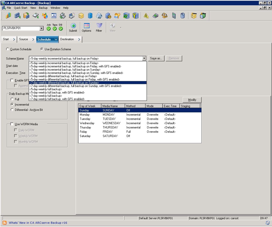Click the calculator icon in toolbar
This screenshot has height=227, width=272.
point(174,16)
